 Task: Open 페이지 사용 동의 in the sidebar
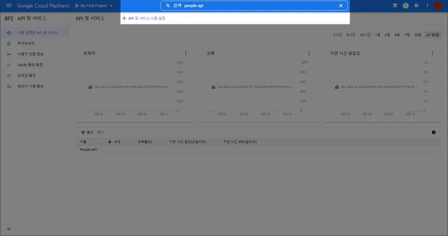[30, 86]
